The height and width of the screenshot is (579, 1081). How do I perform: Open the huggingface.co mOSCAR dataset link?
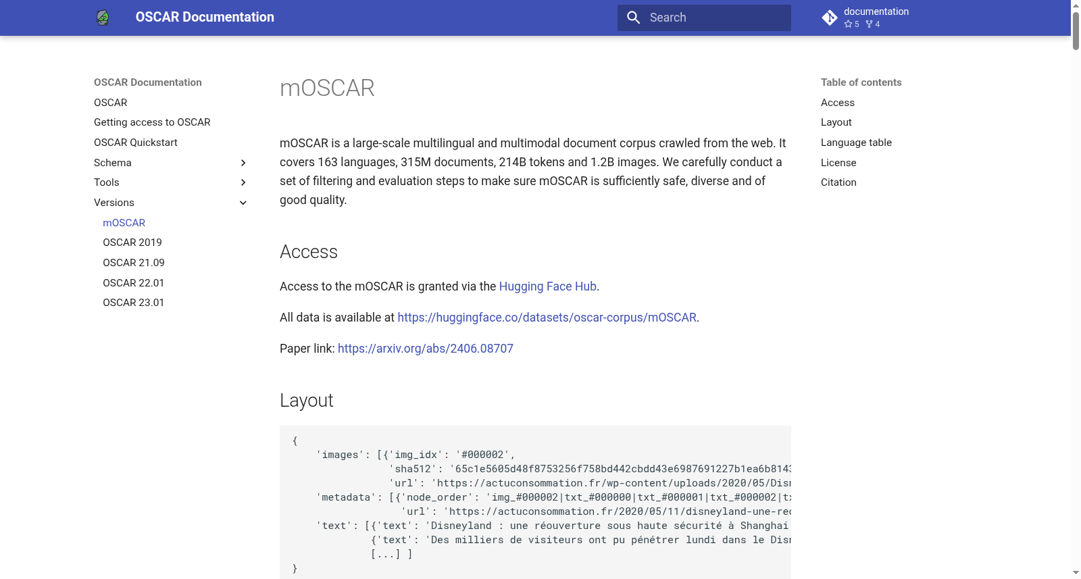pos(547,318)
